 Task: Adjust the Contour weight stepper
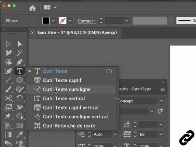(x=101, y=21)
